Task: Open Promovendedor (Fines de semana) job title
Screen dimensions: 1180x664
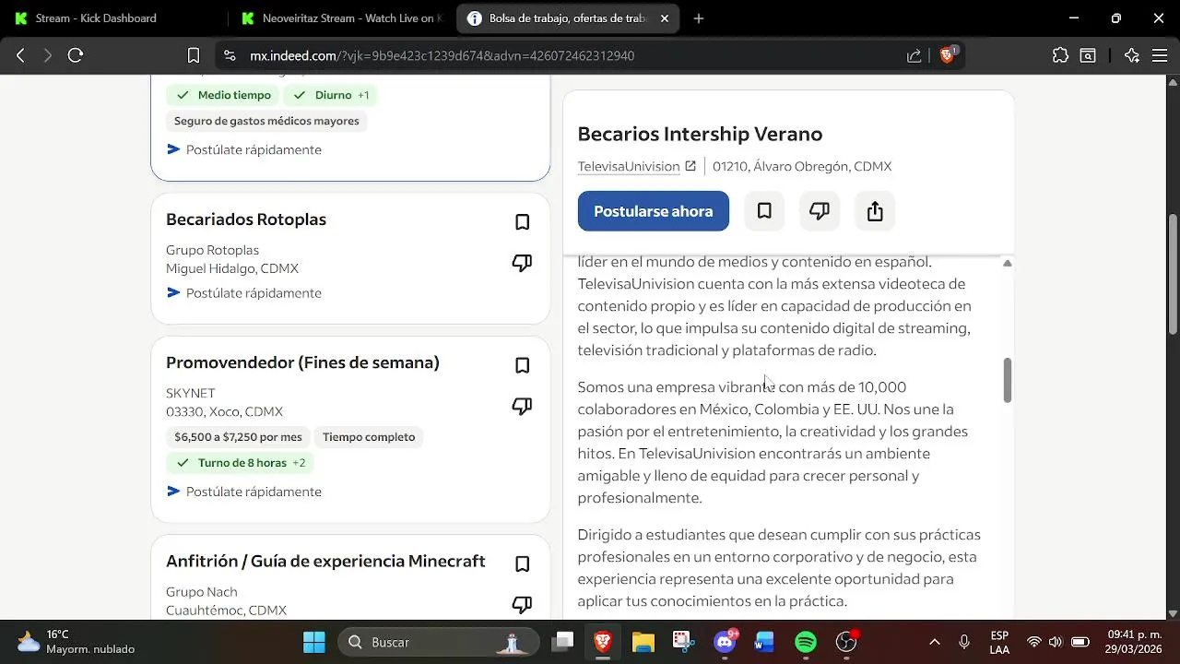Action: pyautogui.click(x=302, y=362)
